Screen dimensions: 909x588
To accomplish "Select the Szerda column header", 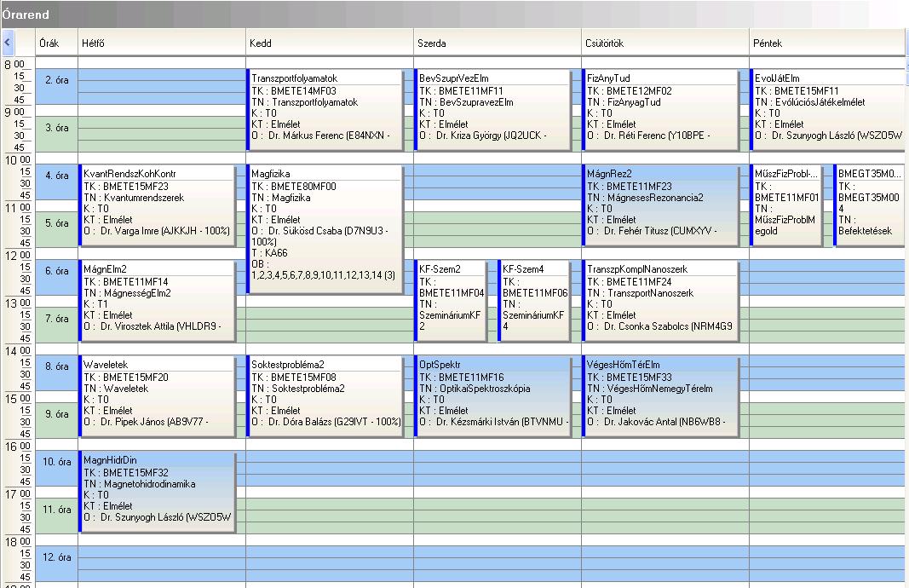I will (498, 43).
